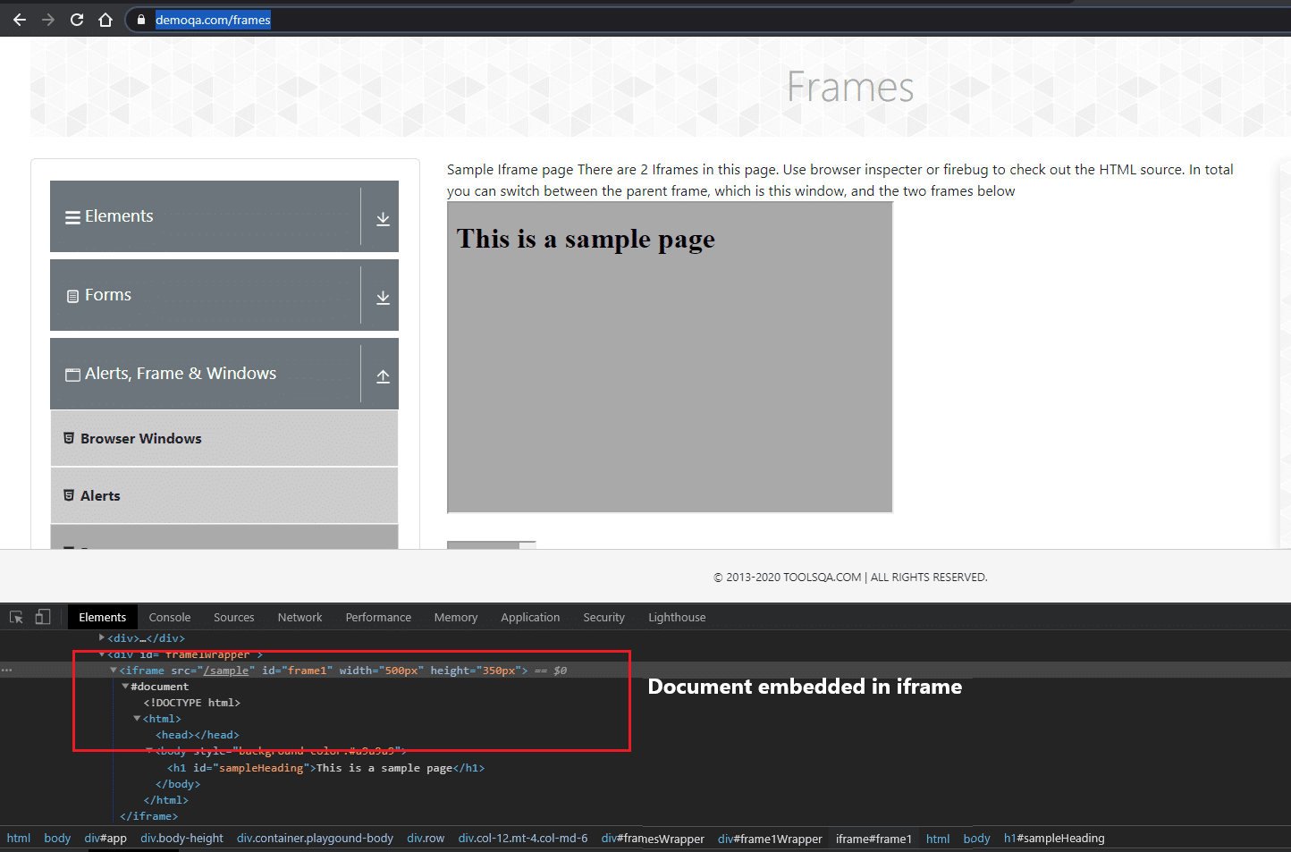Click the copyright TOOLSQA.COM footer text
Image resolution: width=1291 pixels, height=852 pixels.
[850, 578]
